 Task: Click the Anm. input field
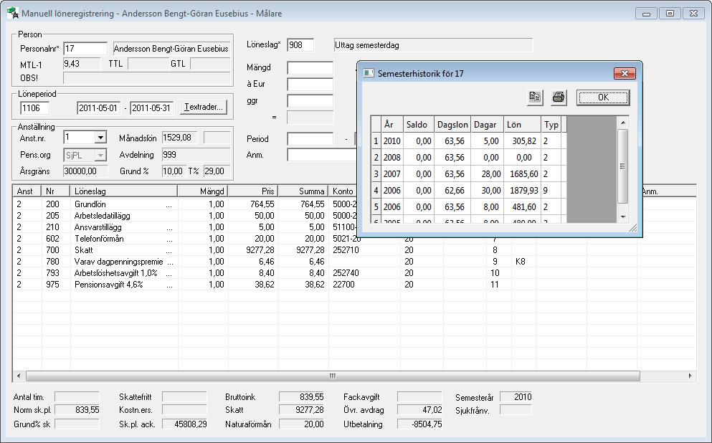322,156
